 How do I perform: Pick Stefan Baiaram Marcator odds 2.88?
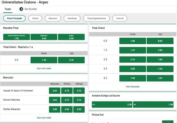point(54,109)
